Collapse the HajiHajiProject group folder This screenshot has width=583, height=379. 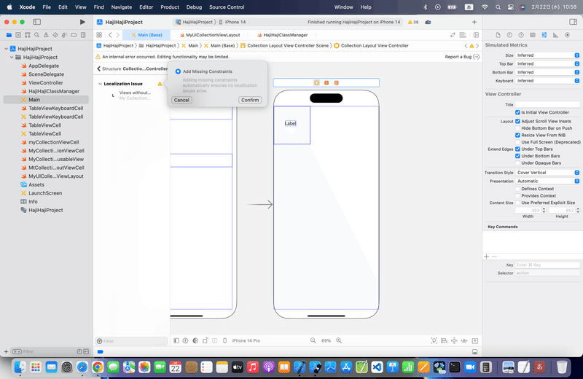(12, 58)
